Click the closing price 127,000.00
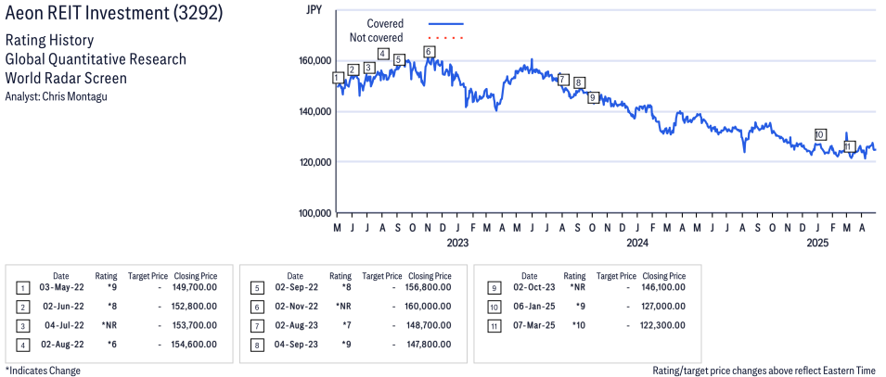 [x=662, y=306]
